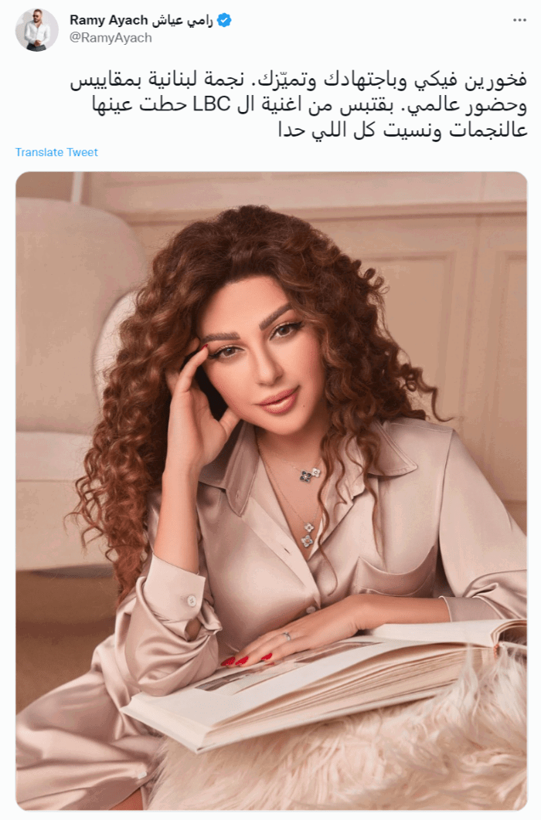Click the display name Ramy Ayach
541x820 pixels.
click(109, 20)
